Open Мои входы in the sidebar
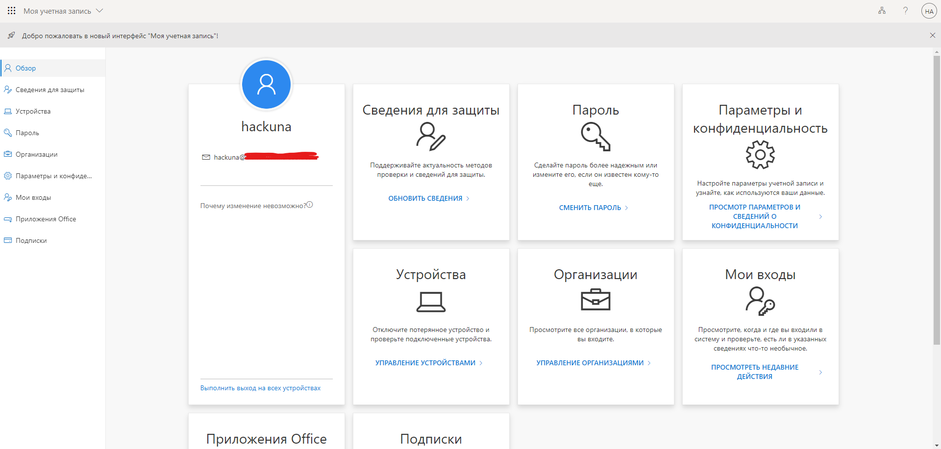Screen dimensions: 941x449 click(53, 197)
